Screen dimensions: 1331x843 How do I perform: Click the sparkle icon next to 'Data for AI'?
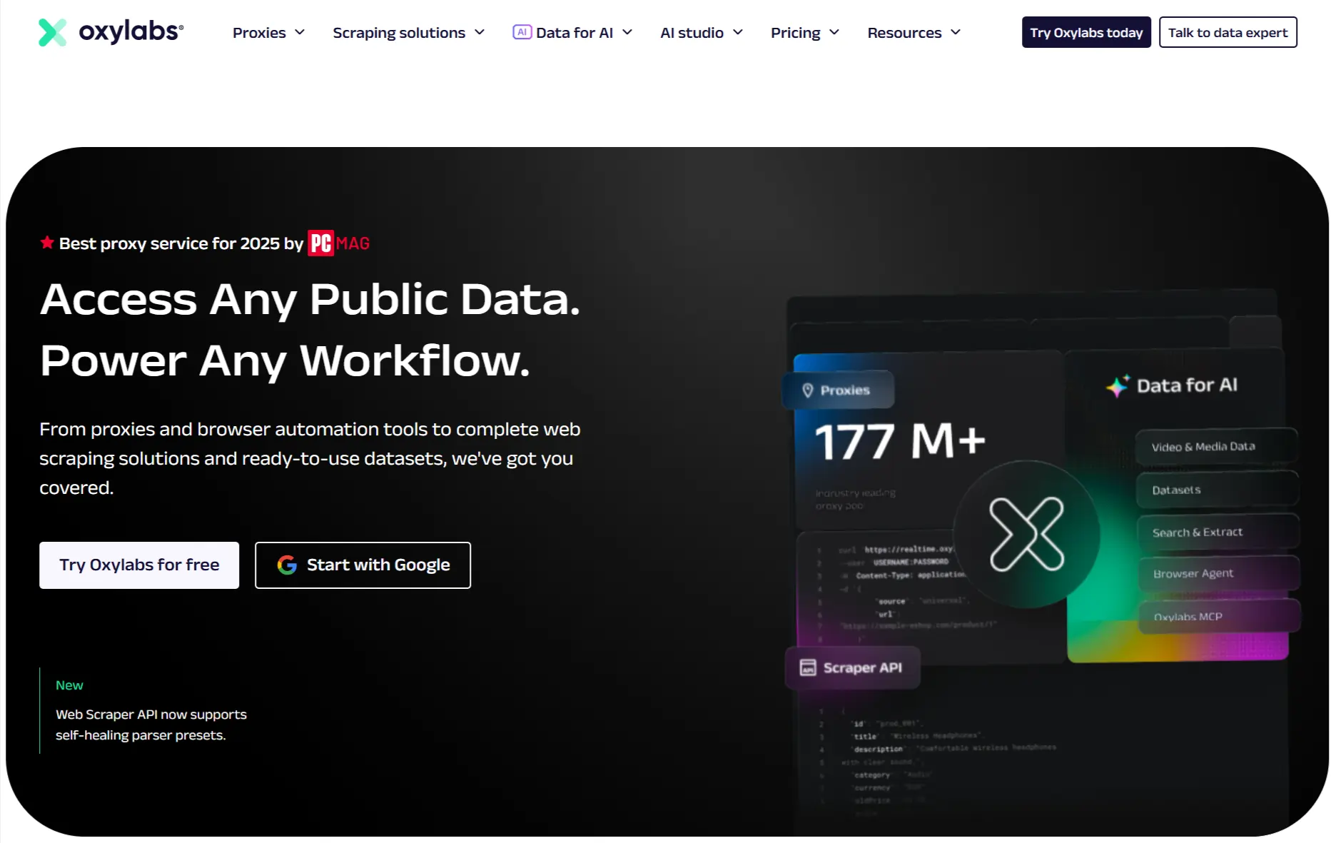1116,385
